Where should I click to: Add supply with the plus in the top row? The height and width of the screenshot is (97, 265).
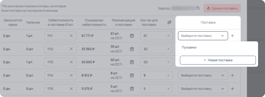[x=232, y=36]
